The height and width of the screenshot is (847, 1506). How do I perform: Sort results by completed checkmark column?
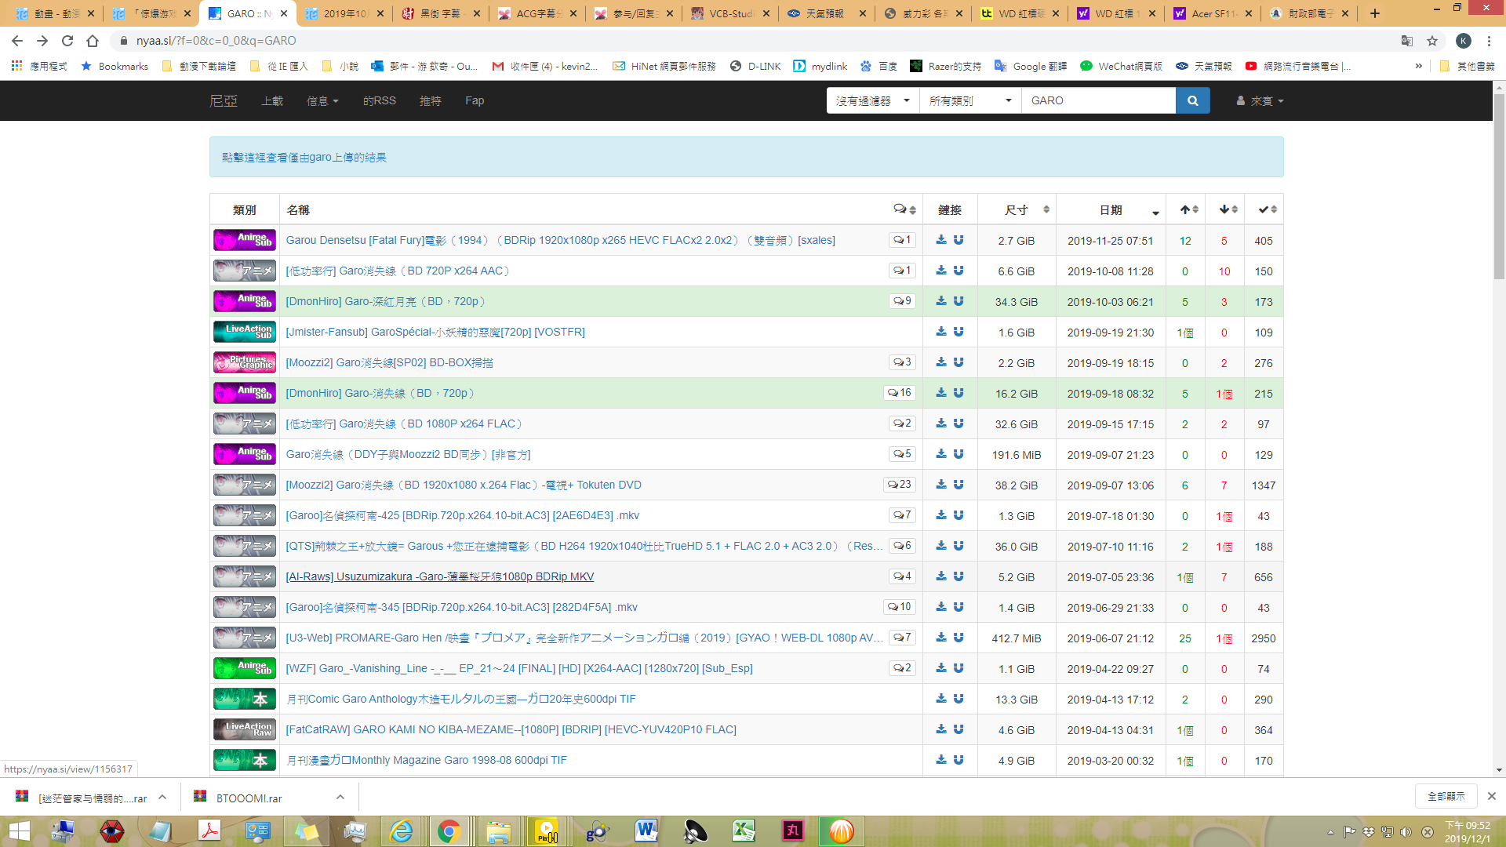click(x=1264, y=209)
